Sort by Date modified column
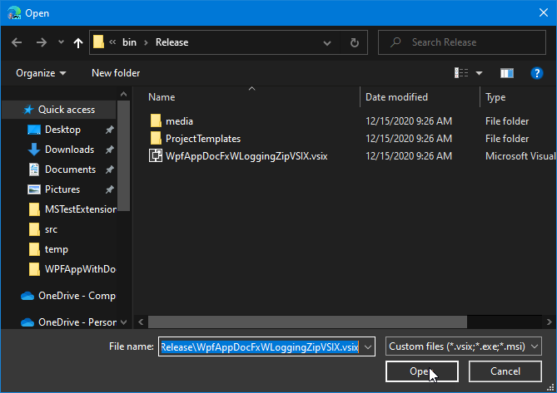557x393 pixels. point(396,97)
